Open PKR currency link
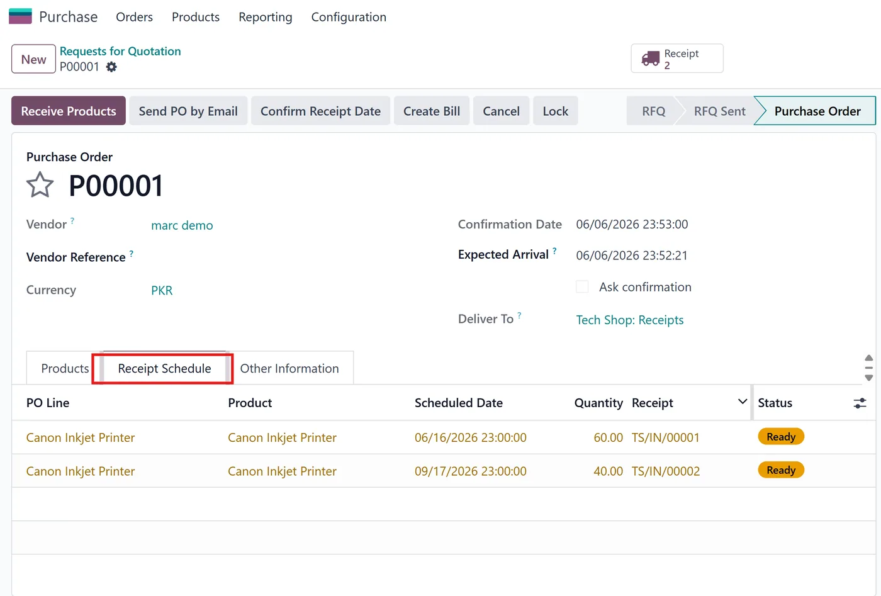 pyautogui.click(x=162, y=290)
